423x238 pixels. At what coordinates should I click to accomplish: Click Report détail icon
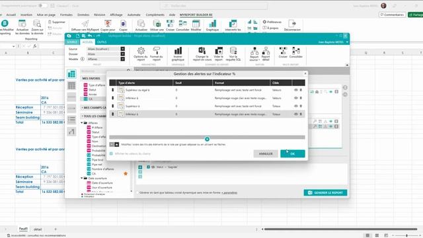click(x=266, y=51)
